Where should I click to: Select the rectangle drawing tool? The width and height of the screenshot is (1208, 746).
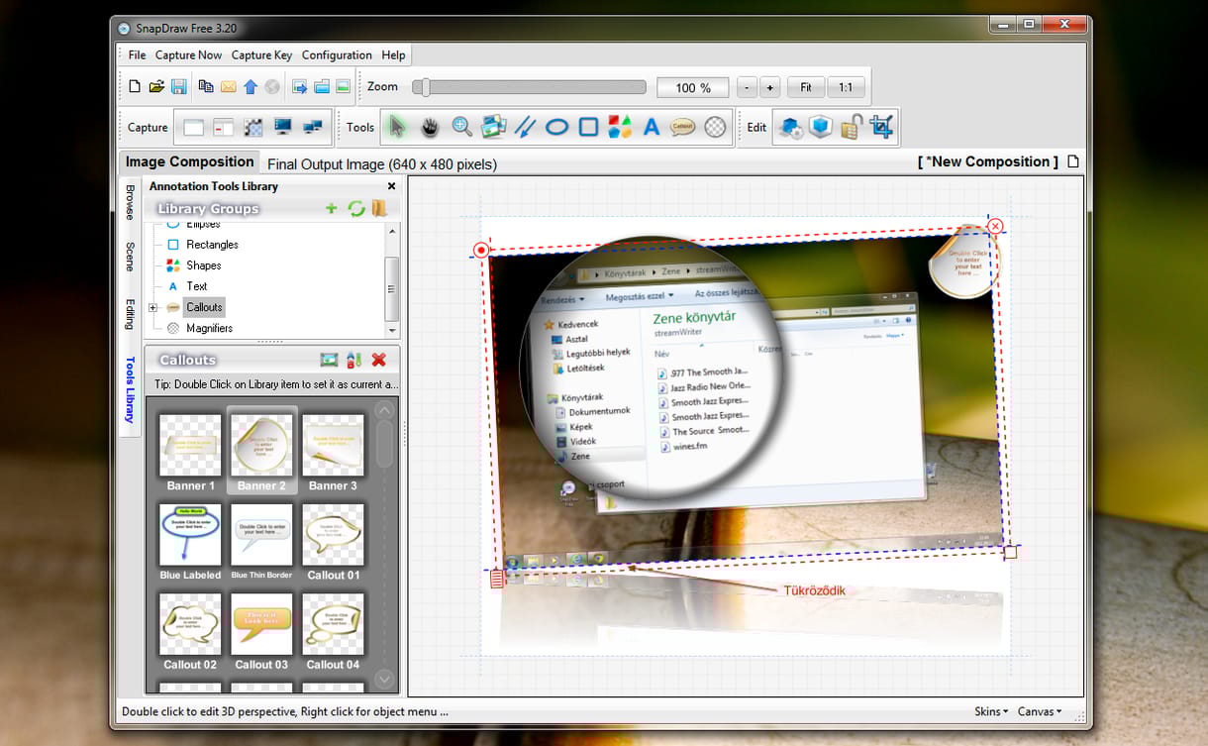click(x=588, y=127)
